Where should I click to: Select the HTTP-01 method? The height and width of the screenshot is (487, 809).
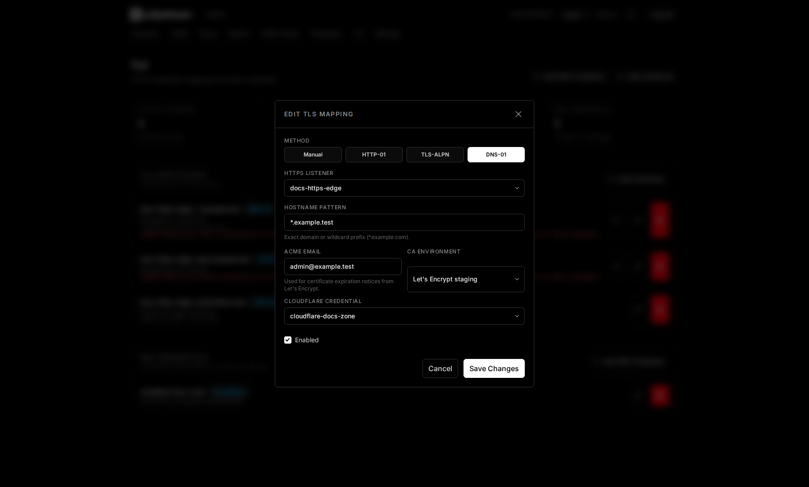click(374, 155)
